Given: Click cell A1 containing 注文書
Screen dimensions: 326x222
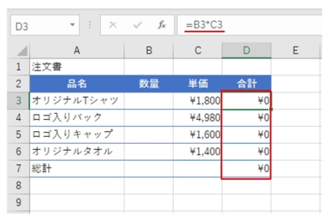Looking at the screenshot, I should point(77,67).
